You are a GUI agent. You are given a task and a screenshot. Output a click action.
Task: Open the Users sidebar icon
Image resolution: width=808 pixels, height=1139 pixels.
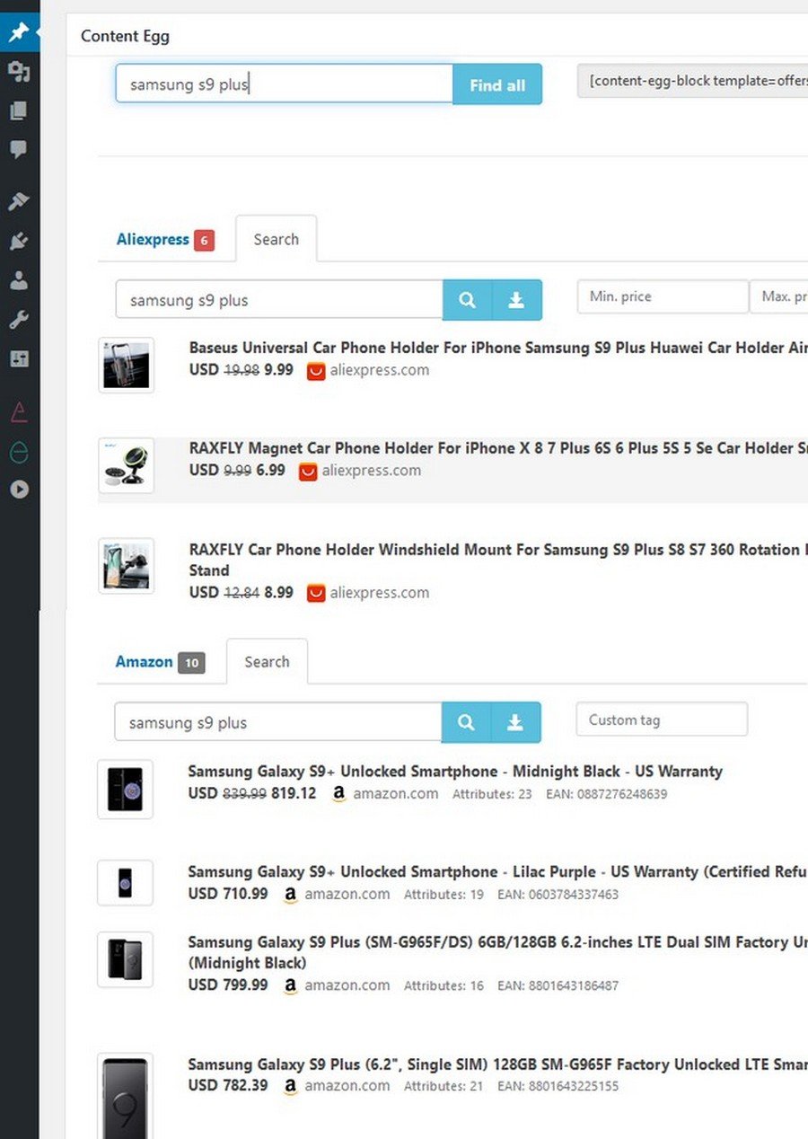[x=19, y=281]
